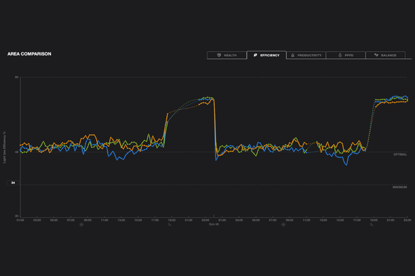Click the second sunrise icon under time axis
The width and height of the screenshot is (415, 276).
point(284,224)
